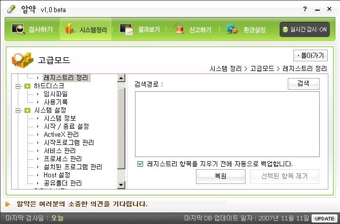Select 설치된 프로그램 관리 in the tree

tap(73, 167)
